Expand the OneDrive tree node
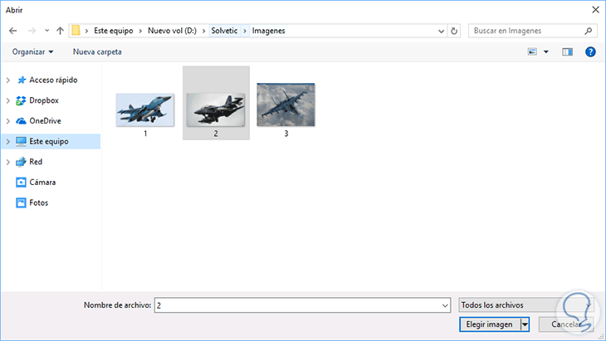606x341 pixels. coord(8,121)
